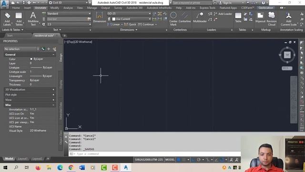Viewport: 305px width, 172px height.
Task: Click the MODEL space button in status bar
Action: point(170,160)
